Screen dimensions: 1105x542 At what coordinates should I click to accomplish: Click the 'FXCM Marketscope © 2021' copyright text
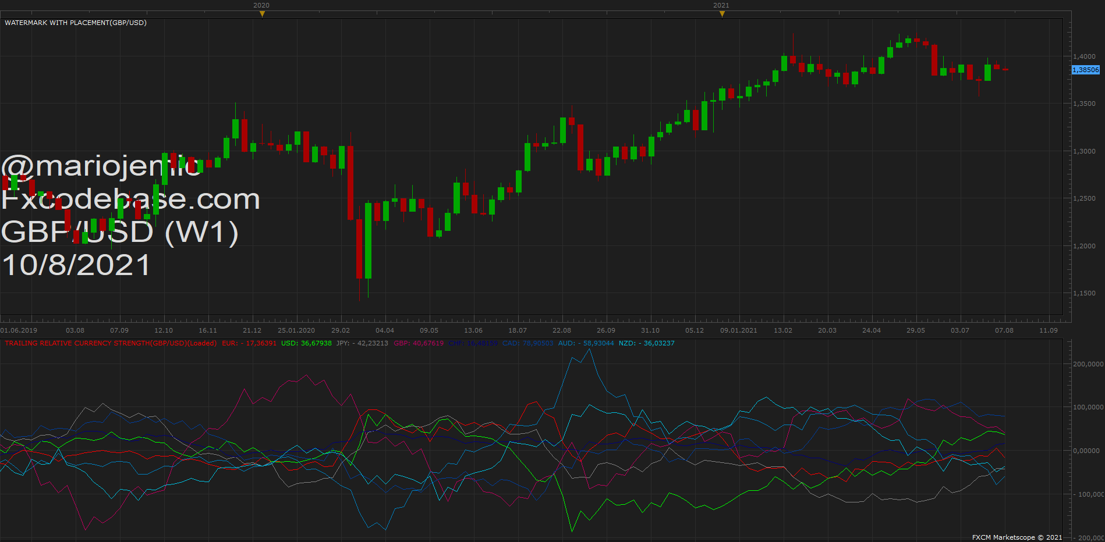tap(1017, 537)
